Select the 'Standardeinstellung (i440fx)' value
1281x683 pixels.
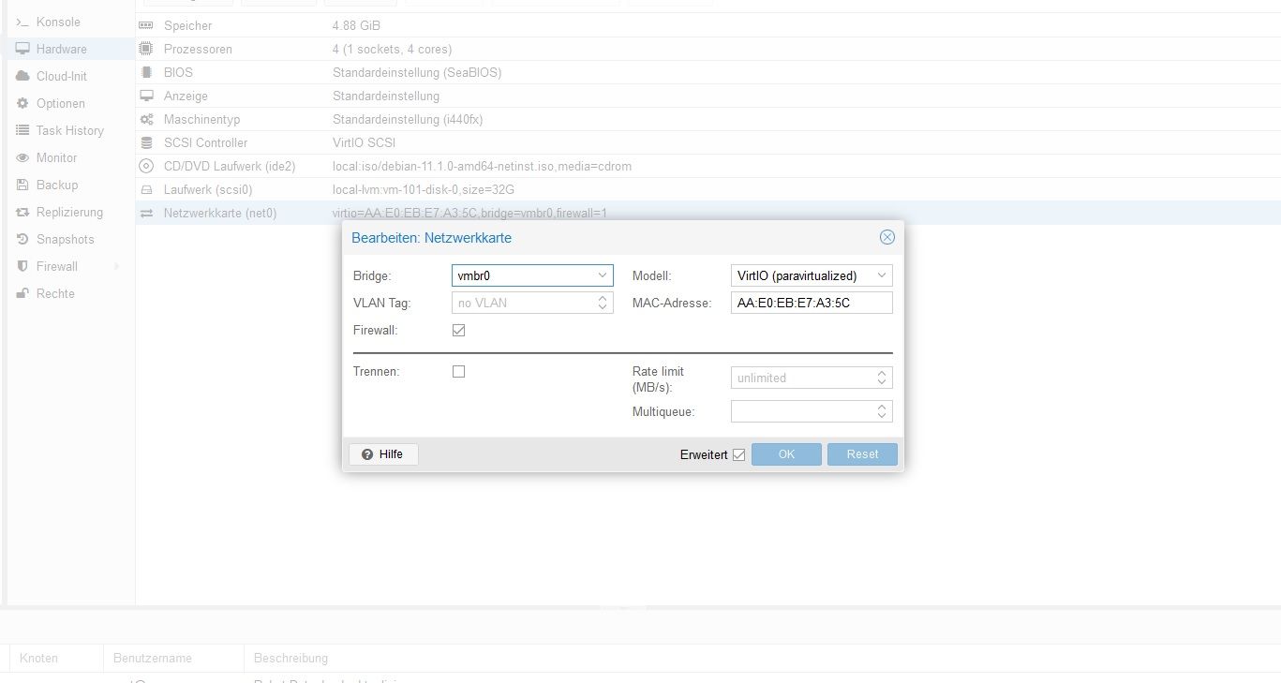point(408,119)
